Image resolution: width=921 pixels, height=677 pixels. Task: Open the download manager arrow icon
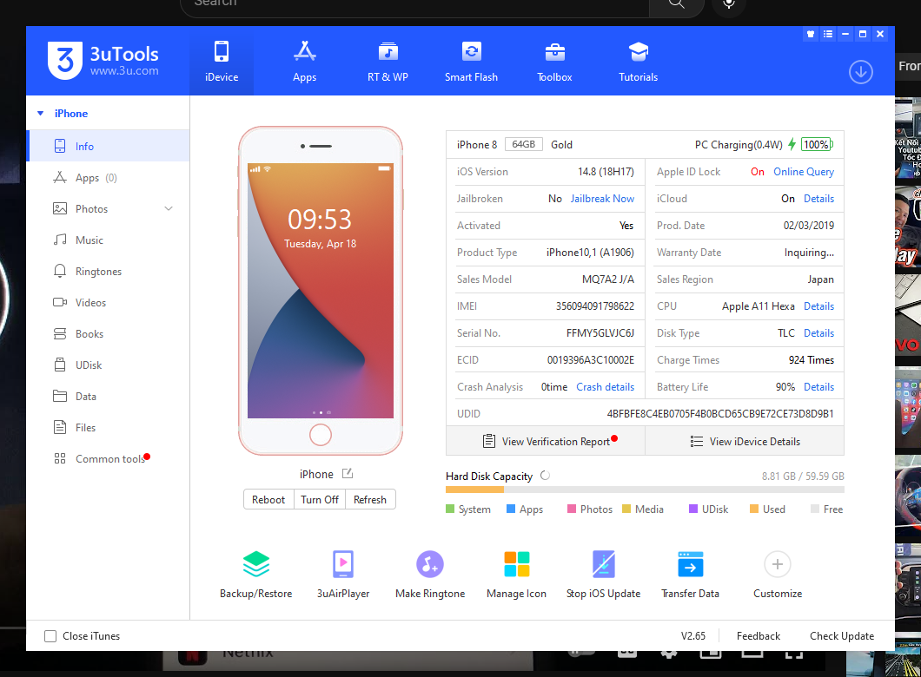(860, 72)
